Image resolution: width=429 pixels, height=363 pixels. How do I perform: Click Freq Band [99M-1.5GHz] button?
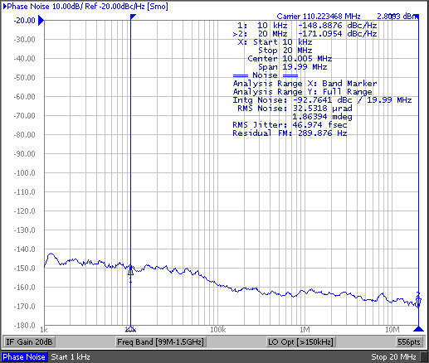click(160, 342)
